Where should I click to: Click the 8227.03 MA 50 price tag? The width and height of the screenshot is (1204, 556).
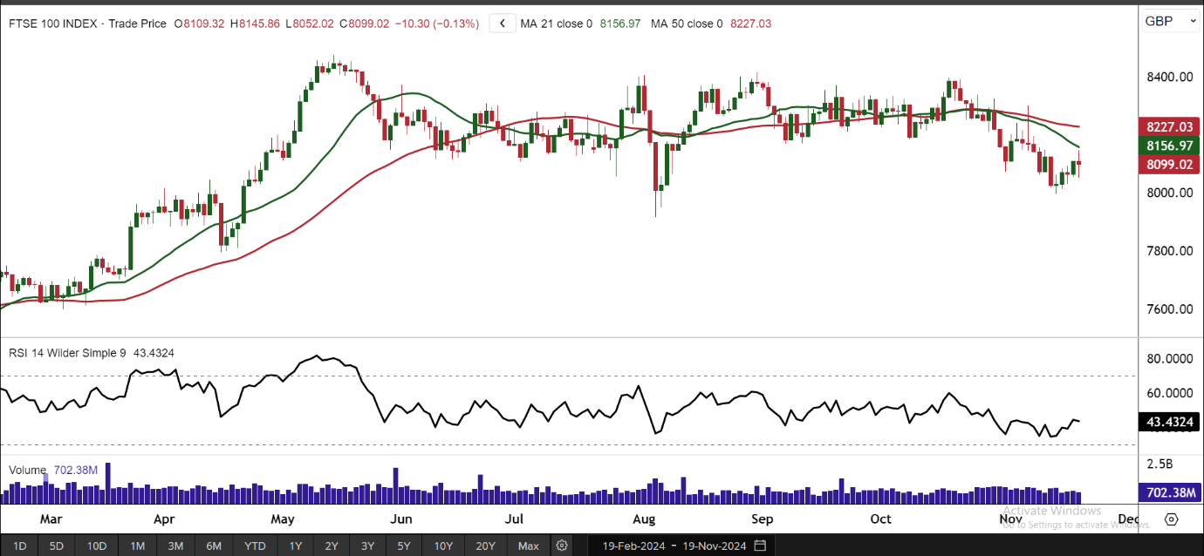(1170, 126)
